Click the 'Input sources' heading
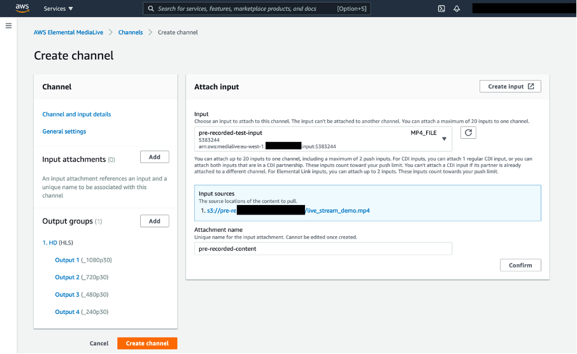This screenshot has width=577, height=354. point(217,194)
